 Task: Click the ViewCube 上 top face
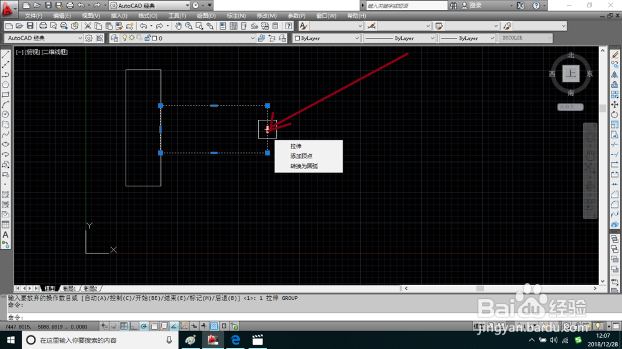point(571,74)
